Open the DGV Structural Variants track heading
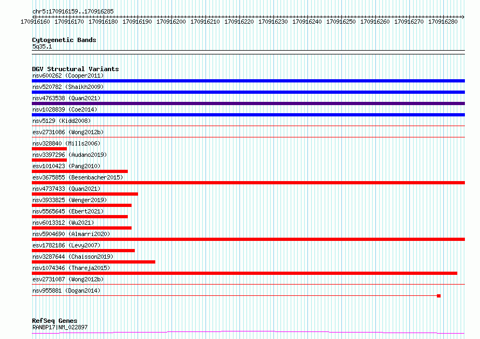 click(x=76, y=69)
